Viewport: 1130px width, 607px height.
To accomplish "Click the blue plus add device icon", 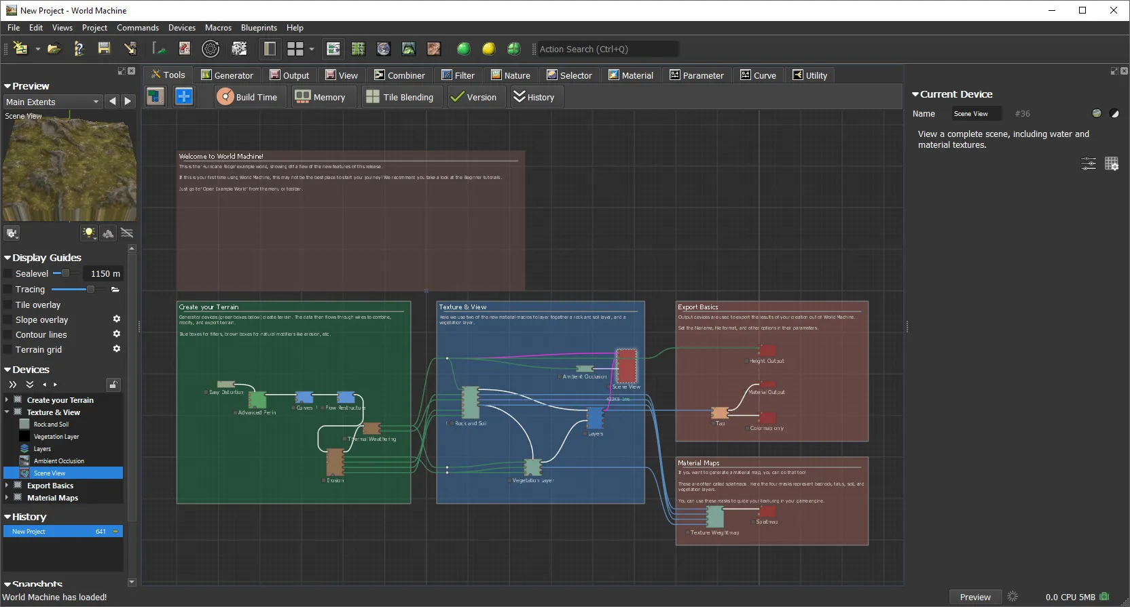I will [x=184, y=96].
